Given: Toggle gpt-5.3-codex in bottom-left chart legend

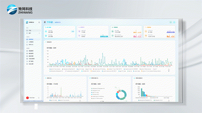Looking at the screenshot, I should 53,100.
